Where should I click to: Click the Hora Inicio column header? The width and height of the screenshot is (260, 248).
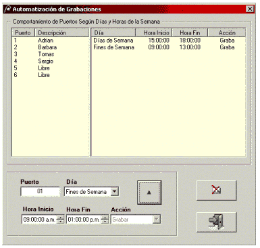pyautogui.click(x=154, y=32)
